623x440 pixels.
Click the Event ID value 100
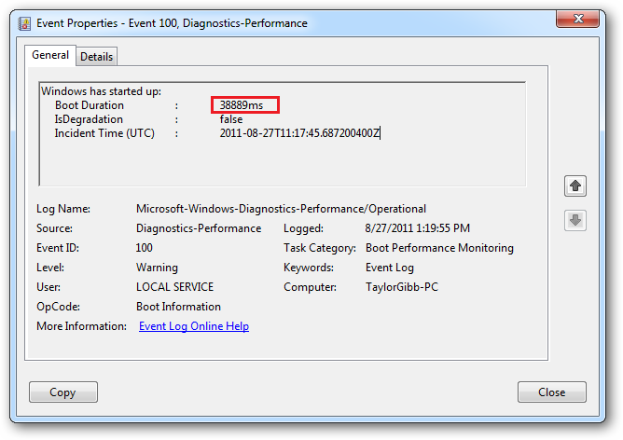coord(145,248)
